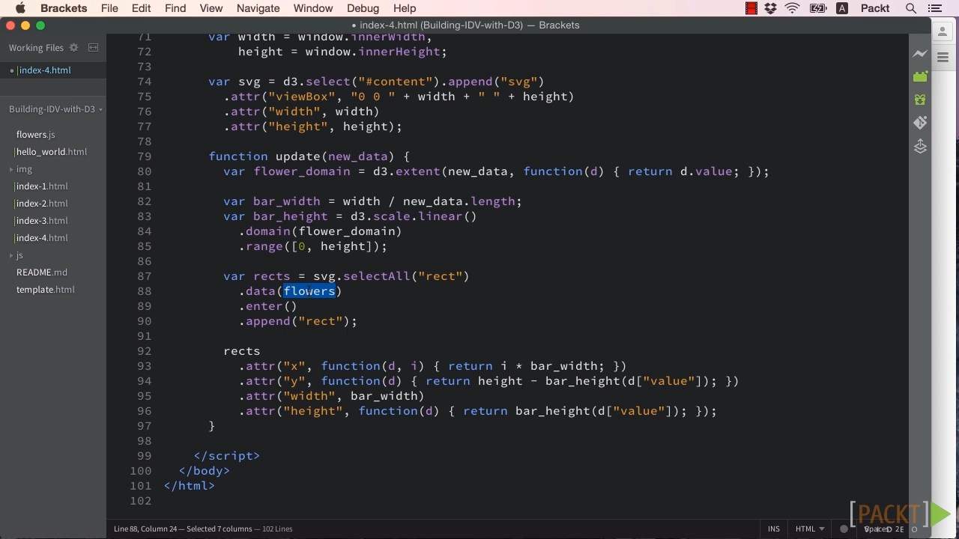Click line number 92 in the gutter
This screenshot has height=539, width=959.
[x=144, y=351]
